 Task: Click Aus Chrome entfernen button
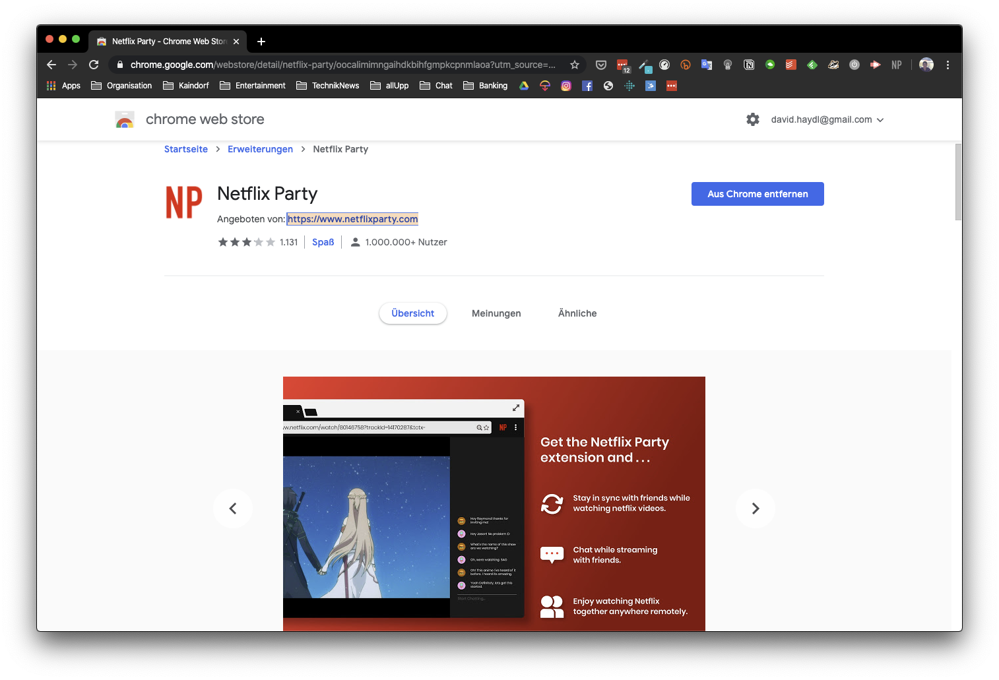coord(757,194)
